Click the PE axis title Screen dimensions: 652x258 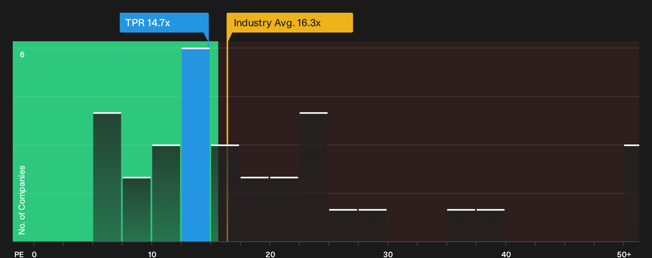point(19,254)
